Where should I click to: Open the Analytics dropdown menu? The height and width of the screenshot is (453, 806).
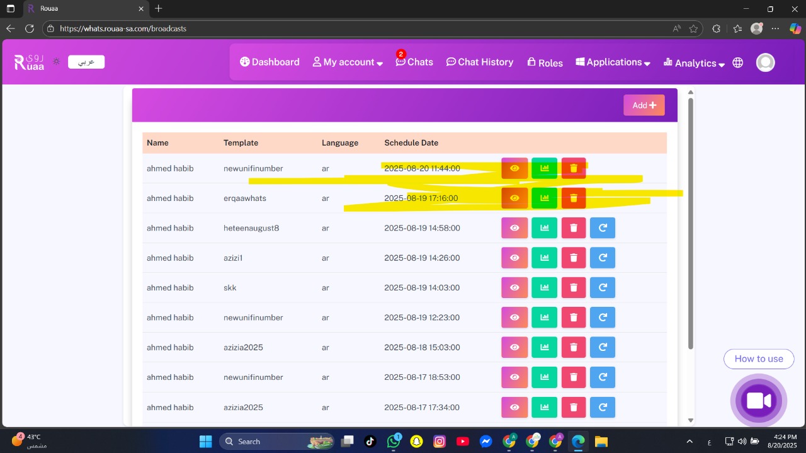[x=694, y=63]
